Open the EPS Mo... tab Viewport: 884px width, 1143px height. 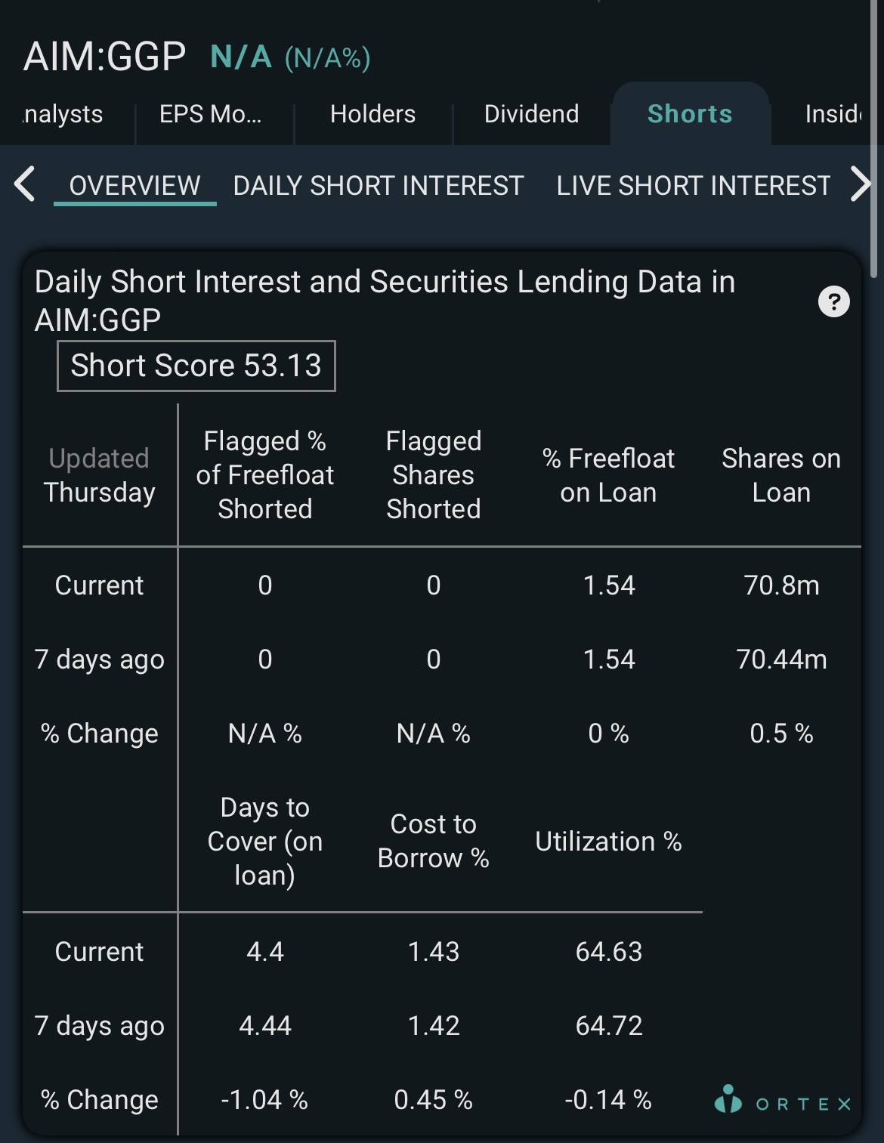211,114
